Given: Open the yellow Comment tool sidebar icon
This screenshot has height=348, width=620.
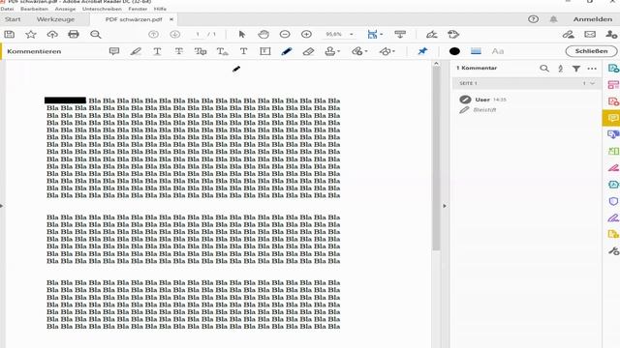Looking at the screenshot, I should point(612,118).
